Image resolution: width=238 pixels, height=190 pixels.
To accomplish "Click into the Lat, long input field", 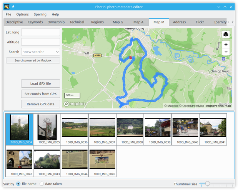I will [x=40, y=32].
